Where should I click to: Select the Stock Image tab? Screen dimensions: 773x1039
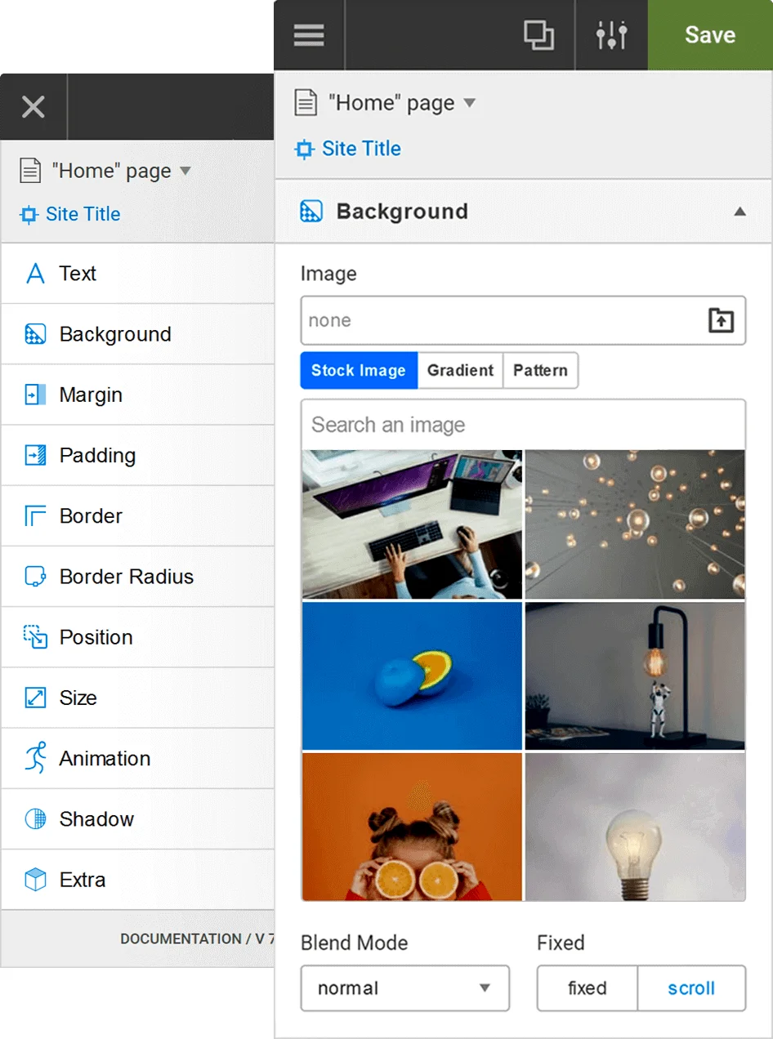[x=359, y=370]
